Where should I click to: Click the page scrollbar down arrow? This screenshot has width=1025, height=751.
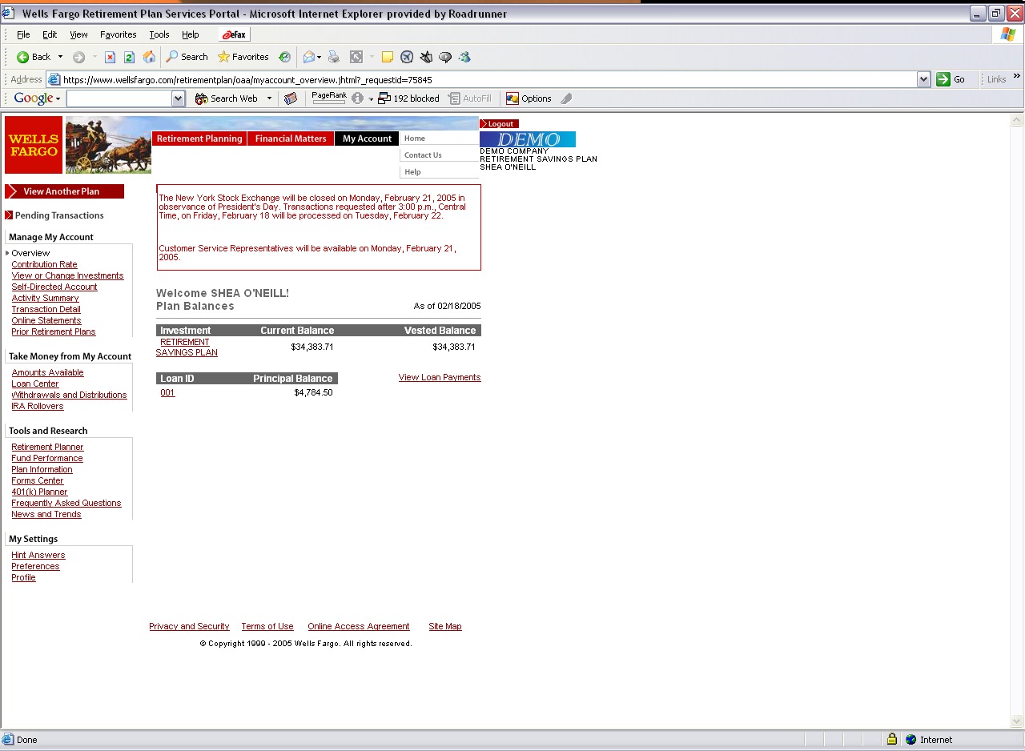click(x=1017, y=721)
